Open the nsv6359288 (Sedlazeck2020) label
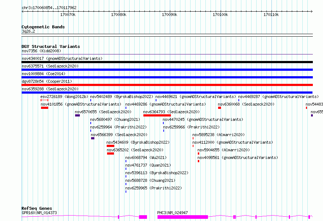The height and width of the screenshot is (221, 323). click(x=50, y=89)
